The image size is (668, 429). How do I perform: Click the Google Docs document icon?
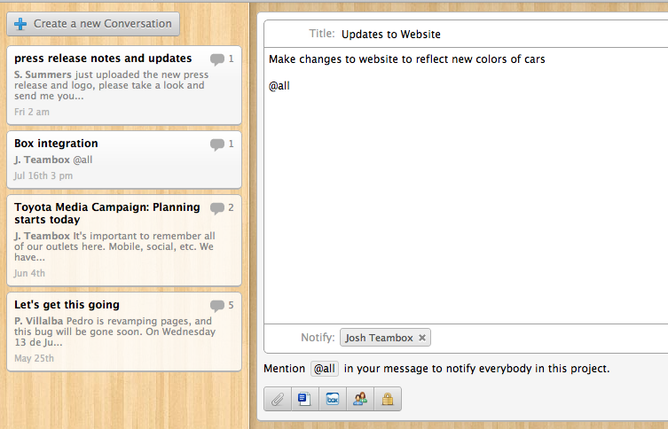pos(304,399)
